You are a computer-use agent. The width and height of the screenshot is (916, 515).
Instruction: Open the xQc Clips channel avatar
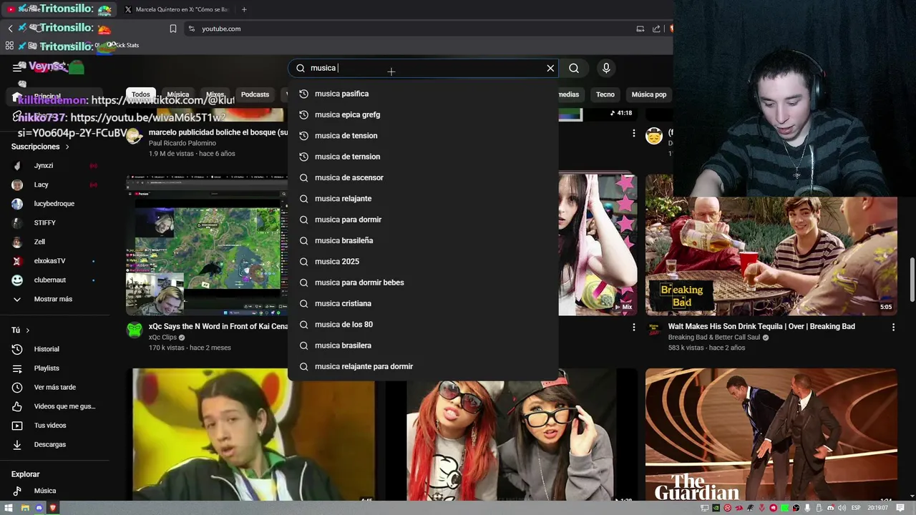click(x=135, y=330)
